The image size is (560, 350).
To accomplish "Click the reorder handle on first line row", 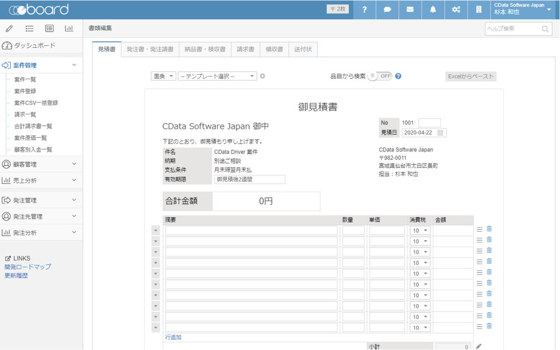I will pos(479,229).
